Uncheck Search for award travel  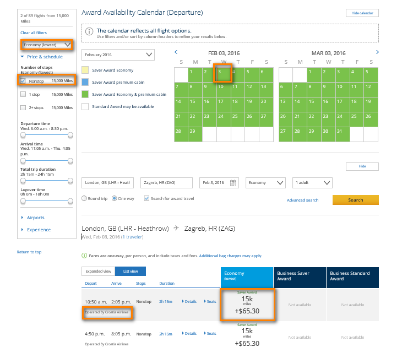point(146,198)
